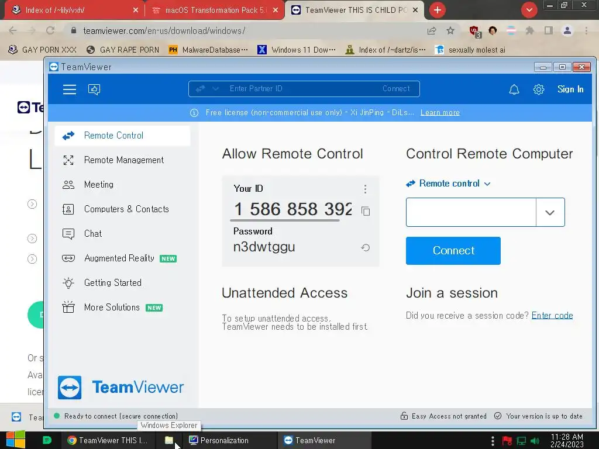Open the Windows Start button

pos(16,440)
